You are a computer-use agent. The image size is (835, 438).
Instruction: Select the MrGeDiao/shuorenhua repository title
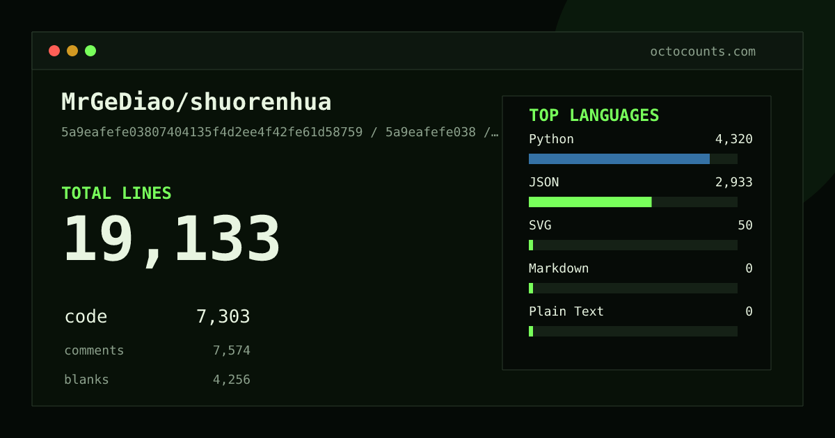click(x=196, y=102)
